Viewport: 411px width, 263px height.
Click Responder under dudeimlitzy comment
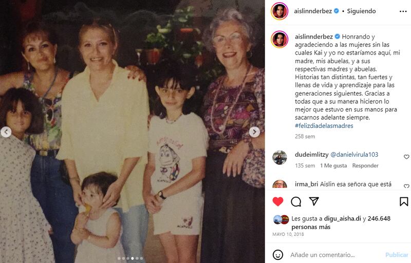365,165
